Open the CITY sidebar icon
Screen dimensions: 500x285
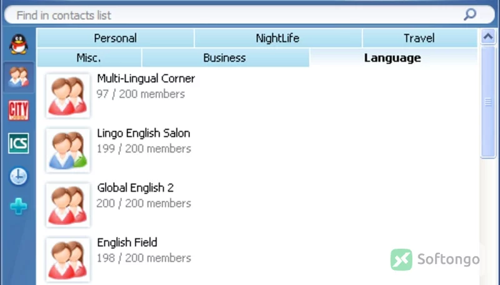19,110
